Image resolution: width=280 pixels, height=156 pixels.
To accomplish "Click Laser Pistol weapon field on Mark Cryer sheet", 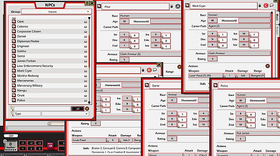I will [x=206, y=75].
